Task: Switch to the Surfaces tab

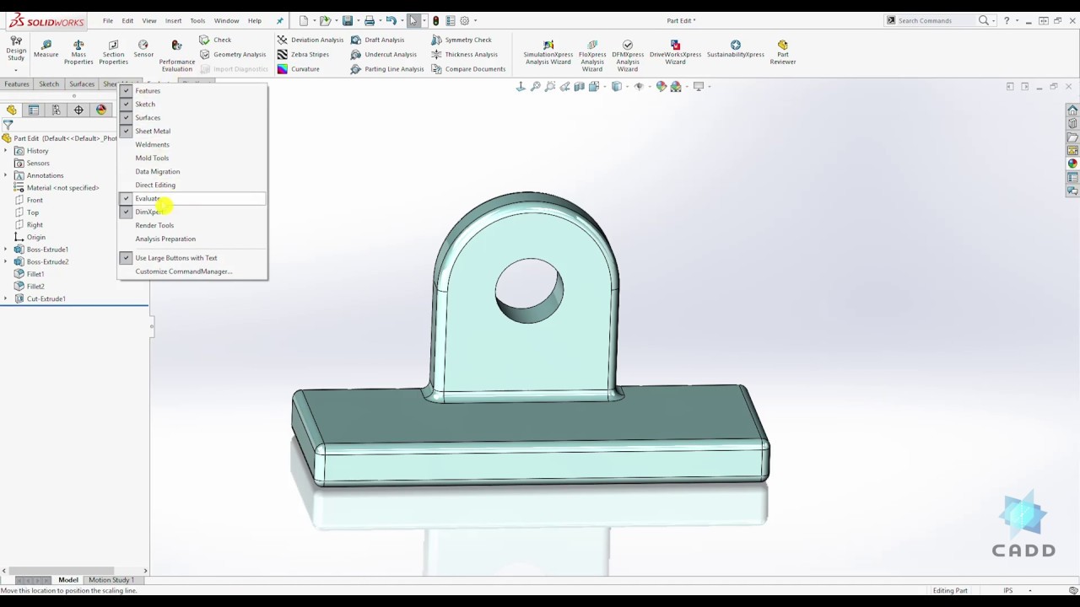Action: 82,84
